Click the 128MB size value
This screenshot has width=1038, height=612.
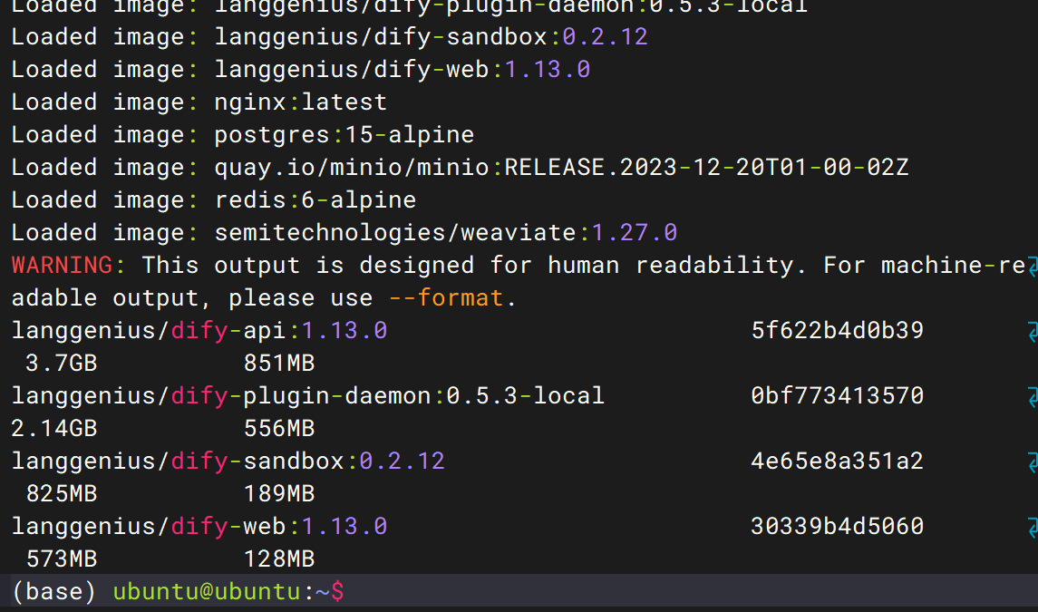[x=278, y=559]
